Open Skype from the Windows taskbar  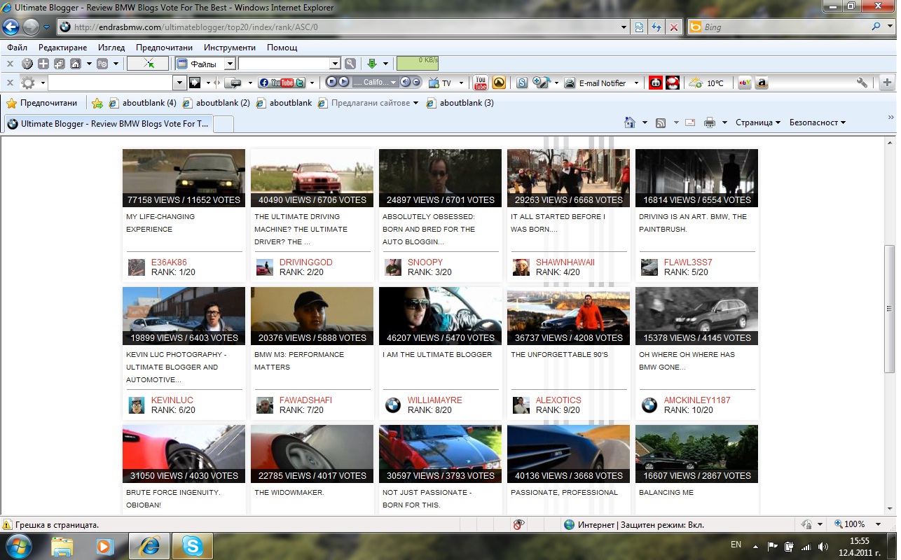click(x=192, y=545)
